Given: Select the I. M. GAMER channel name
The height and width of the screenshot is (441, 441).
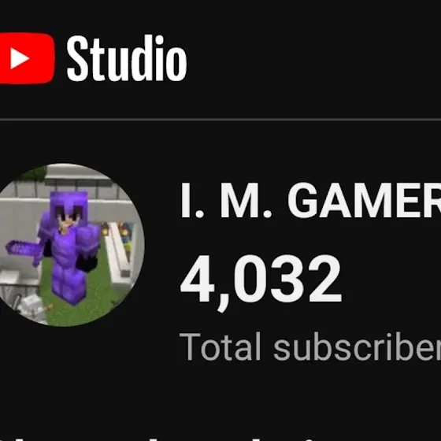Looking at the screenshot, I should [x=310, y=200].
